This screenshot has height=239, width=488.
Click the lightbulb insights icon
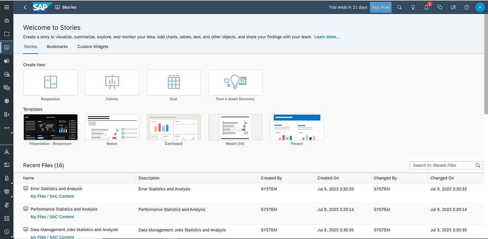(413, 7)
